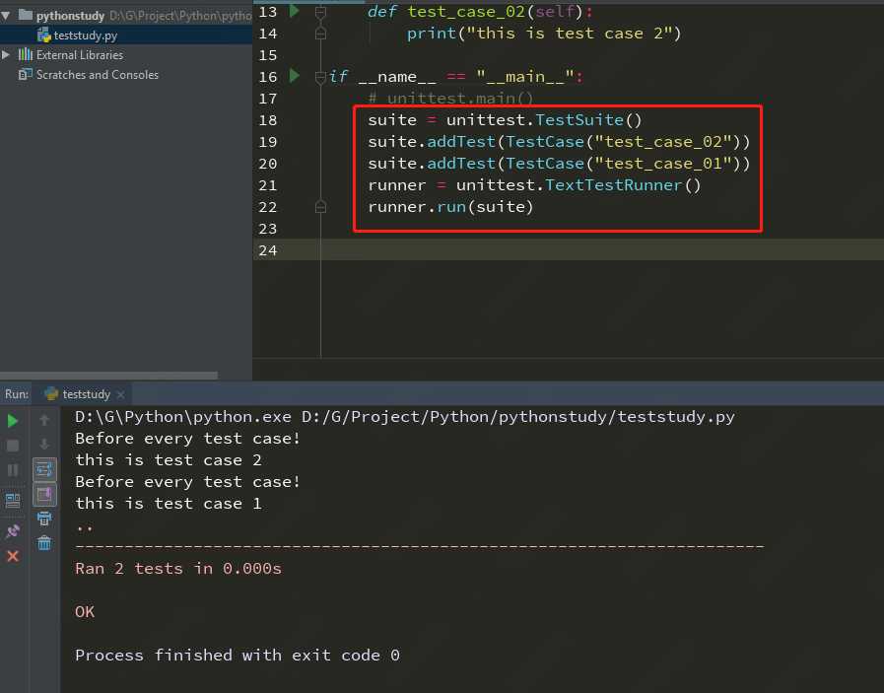
Task: Run test_case_02 from the line 13 gutter arrow
Action: pos(294,11)
